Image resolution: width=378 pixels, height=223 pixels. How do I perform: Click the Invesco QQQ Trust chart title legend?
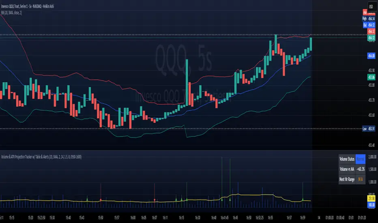point(28,6)
